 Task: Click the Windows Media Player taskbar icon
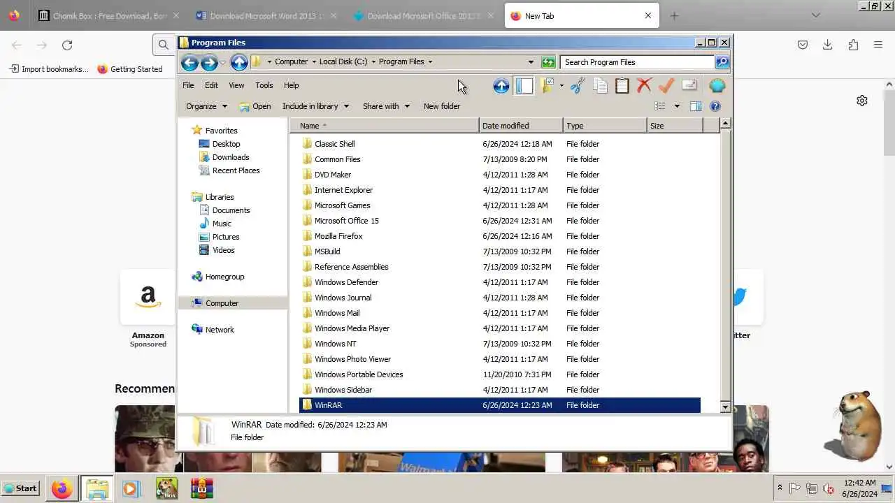coord(131,488)
